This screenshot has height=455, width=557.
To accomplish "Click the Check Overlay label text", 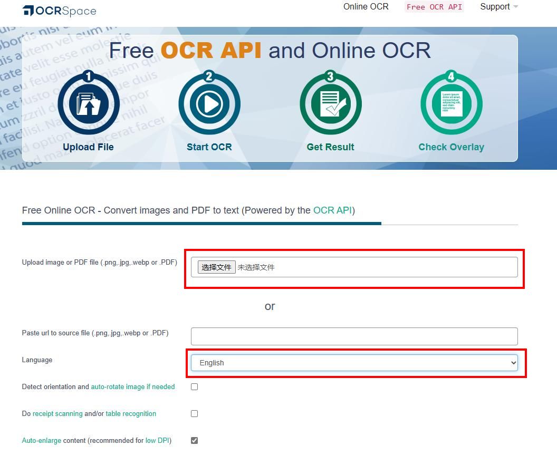I will (452, 147).
